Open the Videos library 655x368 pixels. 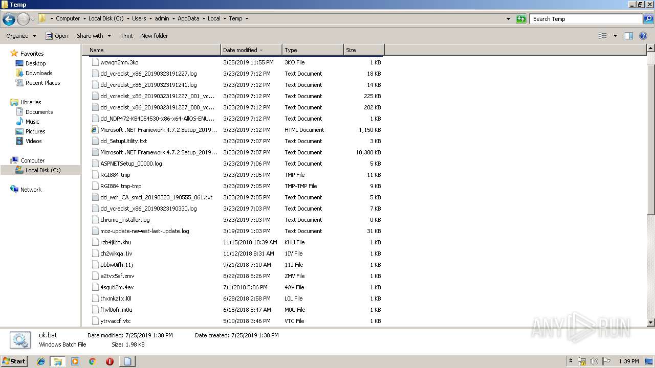click(x=33, y=141)
